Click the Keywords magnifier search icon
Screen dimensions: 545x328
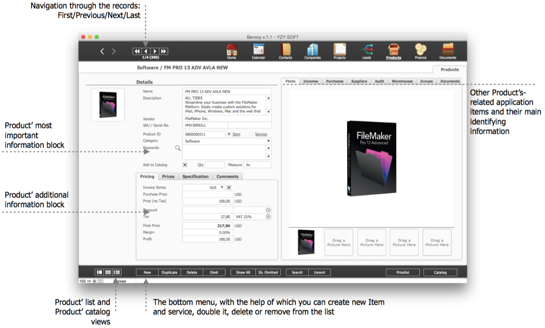tap(178, 148)
